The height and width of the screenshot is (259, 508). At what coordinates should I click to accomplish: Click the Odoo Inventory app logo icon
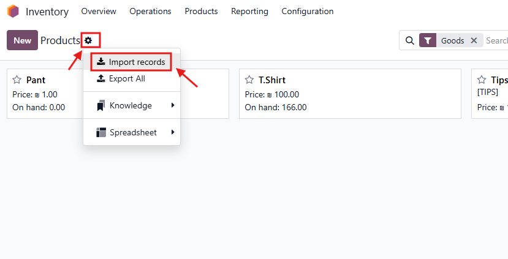tap(13, 11)
